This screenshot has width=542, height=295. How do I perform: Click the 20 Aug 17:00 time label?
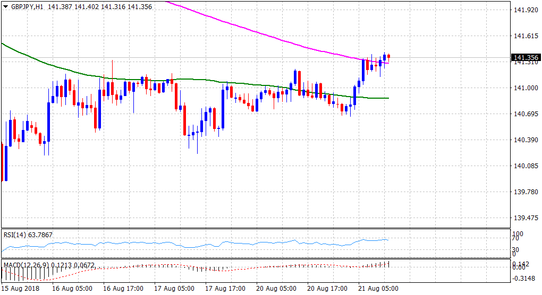[326, 289]
